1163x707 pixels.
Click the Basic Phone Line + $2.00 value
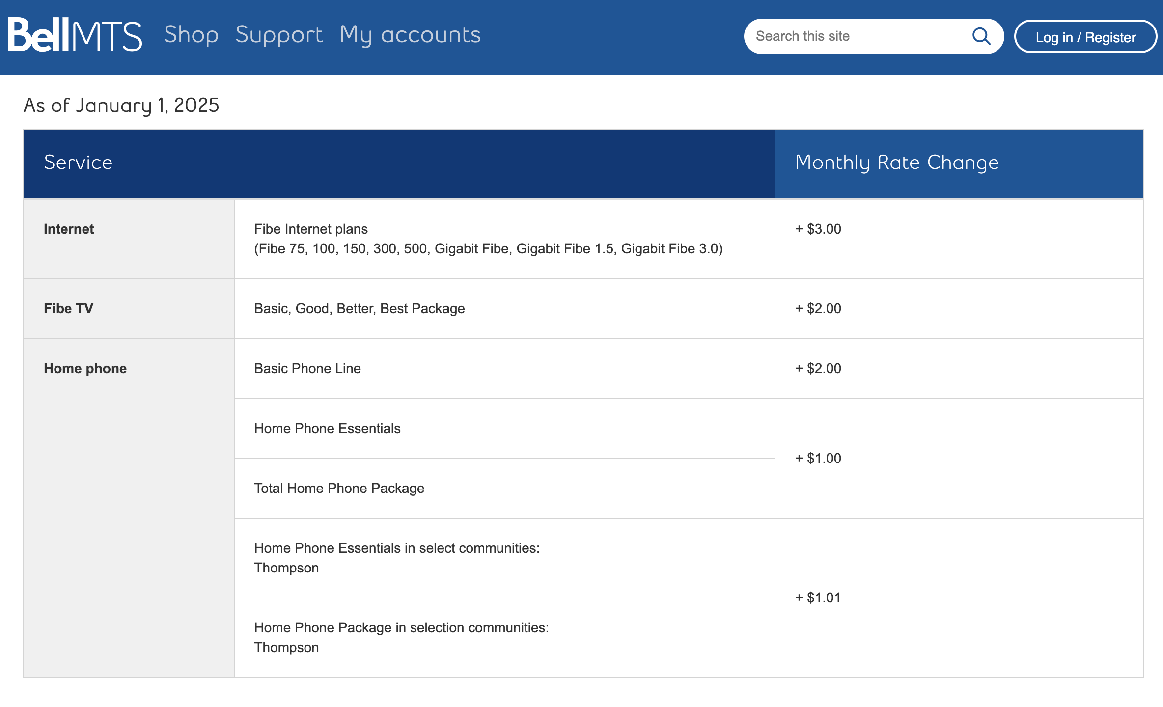pyautogui.click(x=818, y=368)
